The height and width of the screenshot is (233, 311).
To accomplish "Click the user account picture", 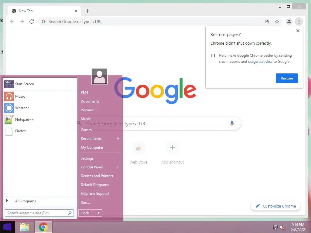I will tap(100, 76).
